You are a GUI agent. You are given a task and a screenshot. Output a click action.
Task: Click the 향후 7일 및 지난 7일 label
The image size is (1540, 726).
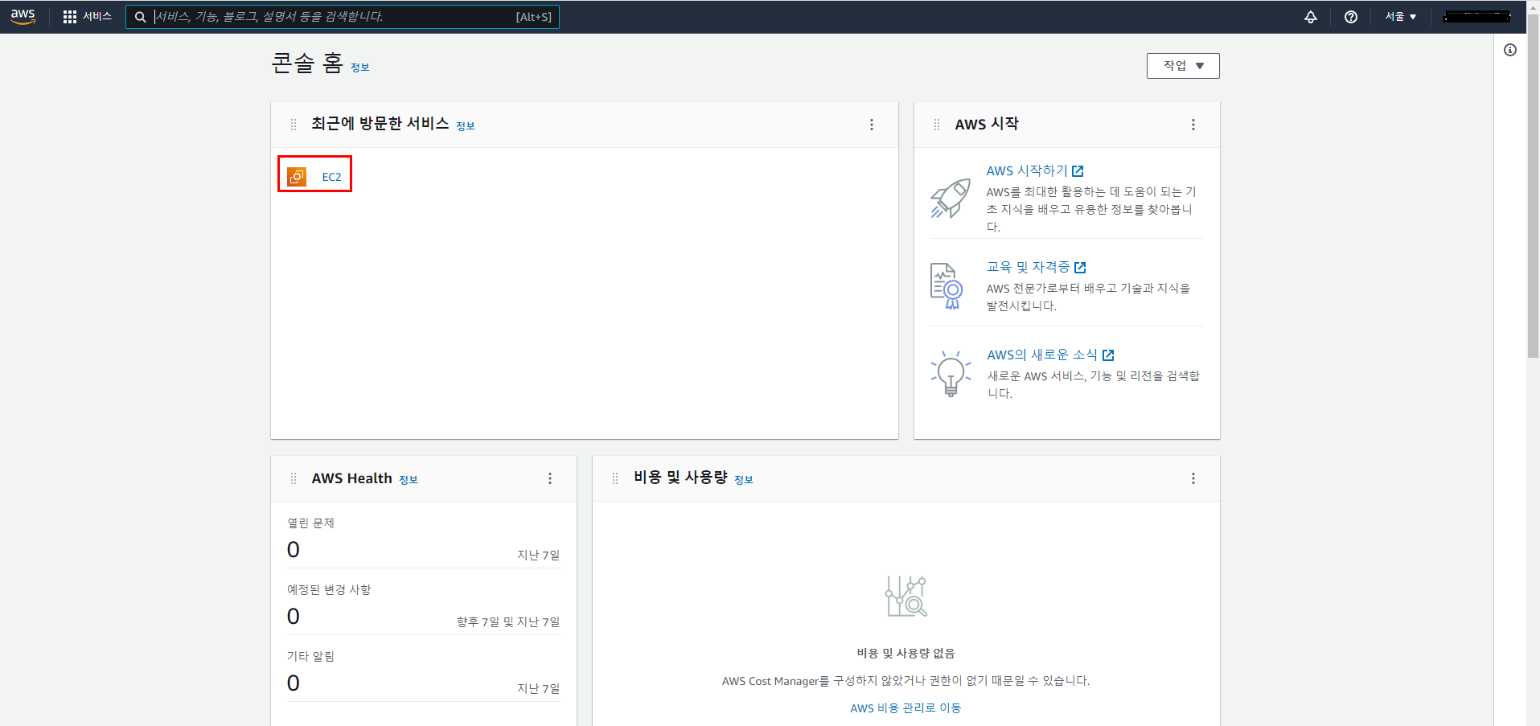(508, 622)
